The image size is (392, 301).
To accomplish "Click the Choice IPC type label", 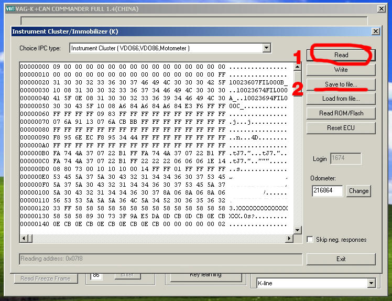I will 40,48.
